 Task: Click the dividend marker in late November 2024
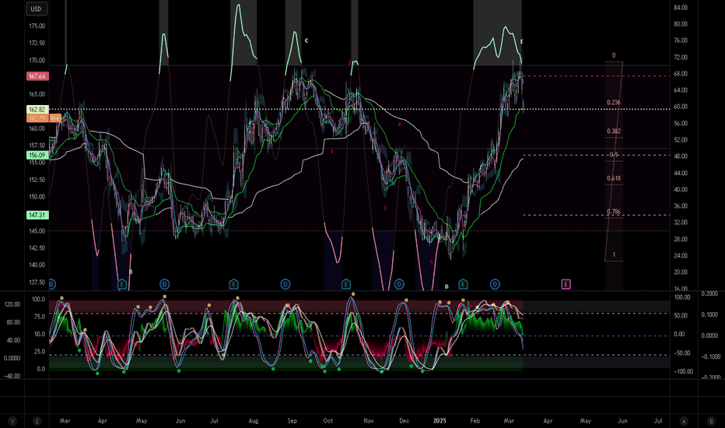399,284
